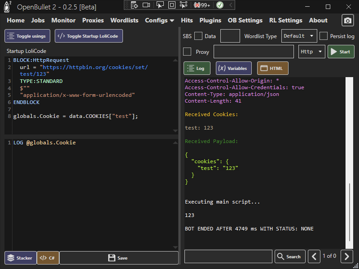Click the "LOG @globals.Cookie" line in the main editor
The image size is (359, 269).
click(x=44, y=143)
